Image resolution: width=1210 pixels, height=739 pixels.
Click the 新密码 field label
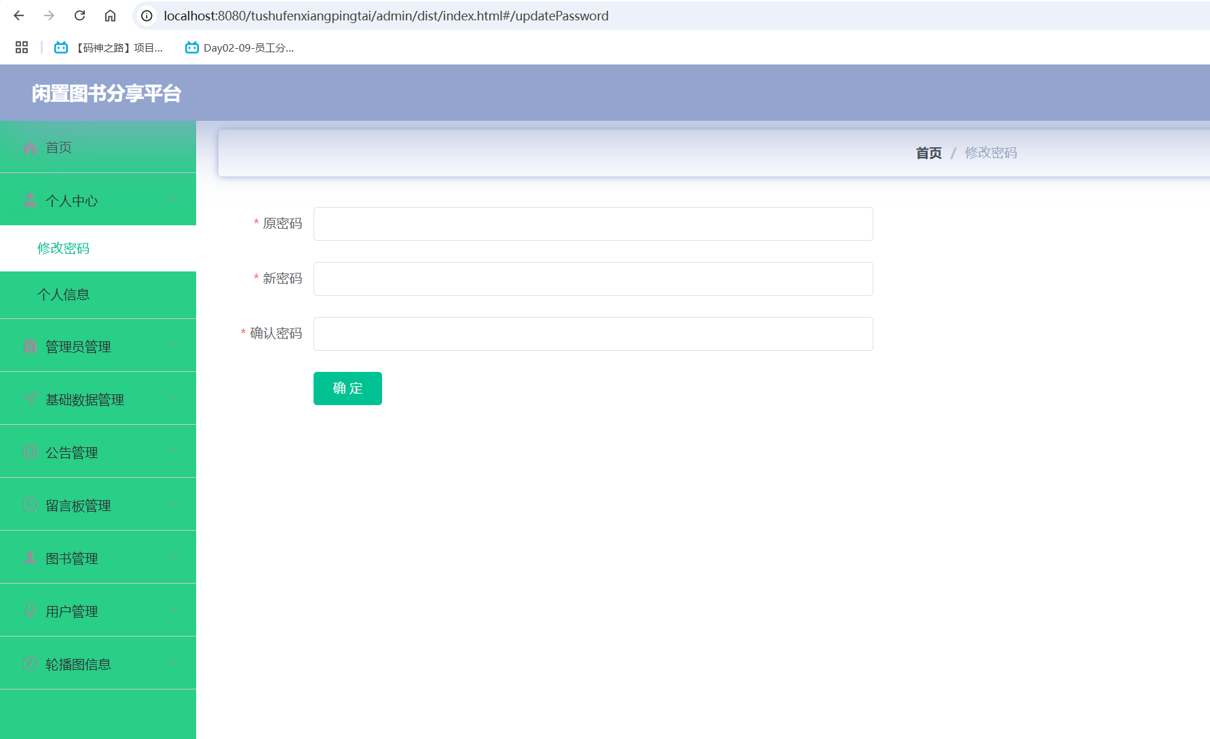(x=282, y=278)
